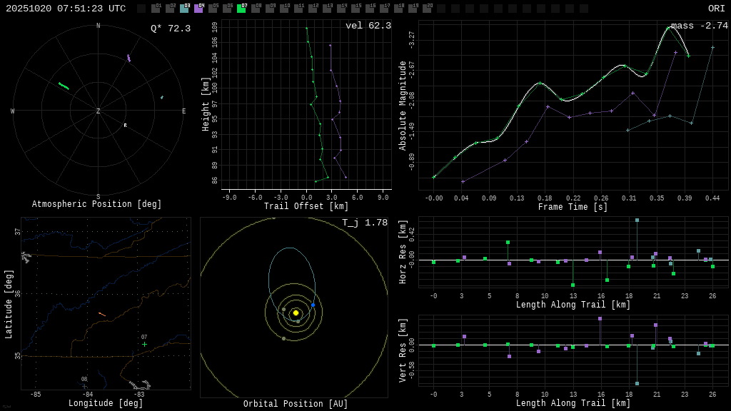
Task: Click the yellow Sun in orbital plot
Action: point(296,313)
